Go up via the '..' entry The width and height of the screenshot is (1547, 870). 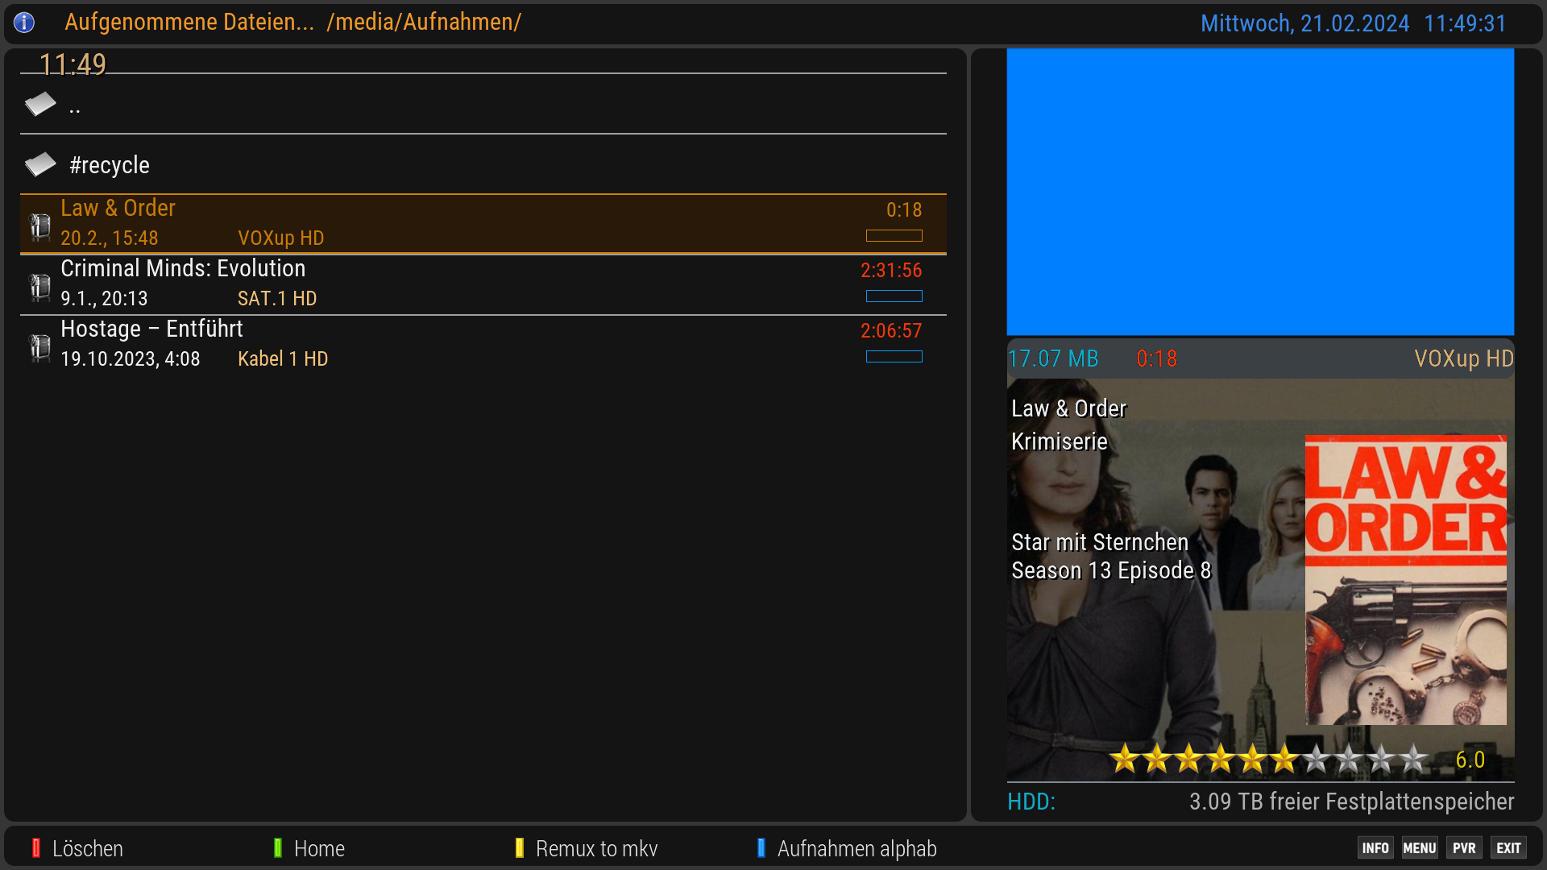tap(75, 106)
